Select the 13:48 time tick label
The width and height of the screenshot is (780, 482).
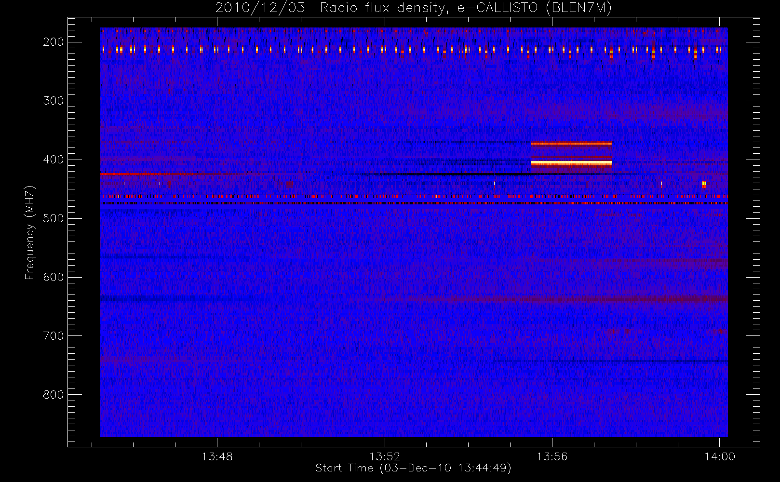point(217,456)
